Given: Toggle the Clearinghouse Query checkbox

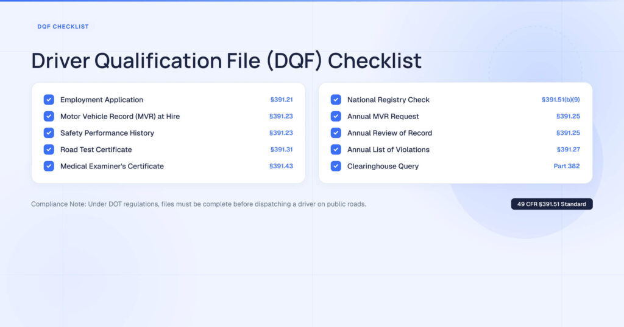Looking at the screenshot, I should pos(336,167).
